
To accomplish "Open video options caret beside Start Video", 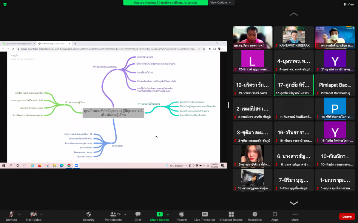I will tap(41, 214).
